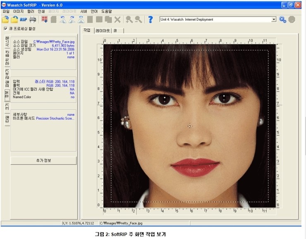This screenshot has height=239, width=306.
Task: Click the face image preview on canvas
Action: point(190,124)
